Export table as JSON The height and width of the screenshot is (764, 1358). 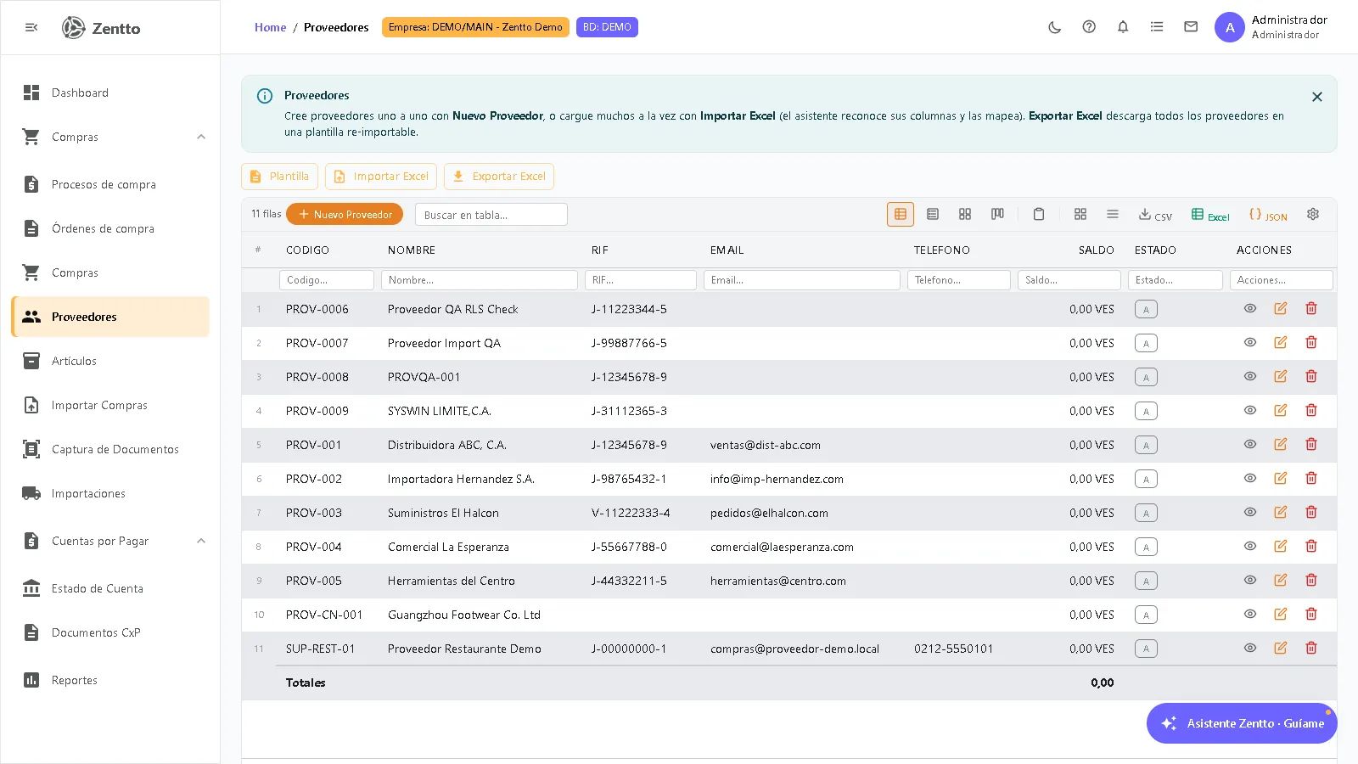pyautogui.click(x=1268, y=216)
